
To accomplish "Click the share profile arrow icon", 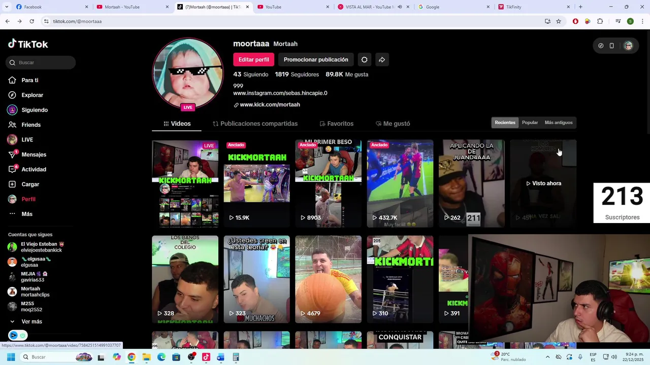I will (382, 59).
